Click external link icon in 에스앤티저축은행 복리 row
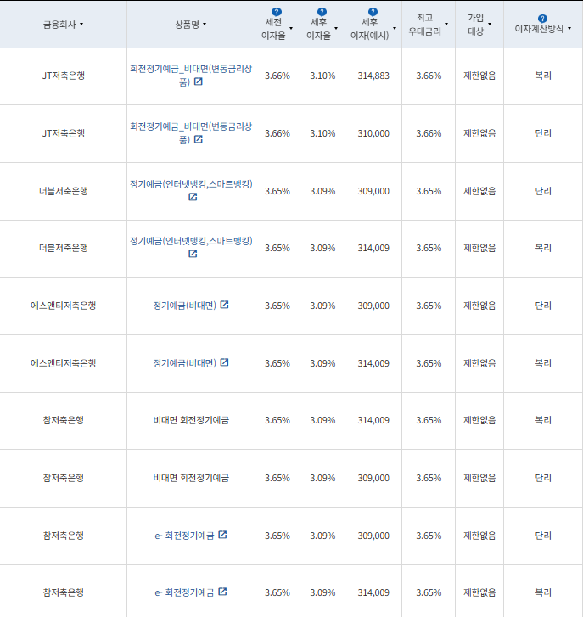Image resolution: width=583 pixels, height=617 pixels. click(224, 362)
